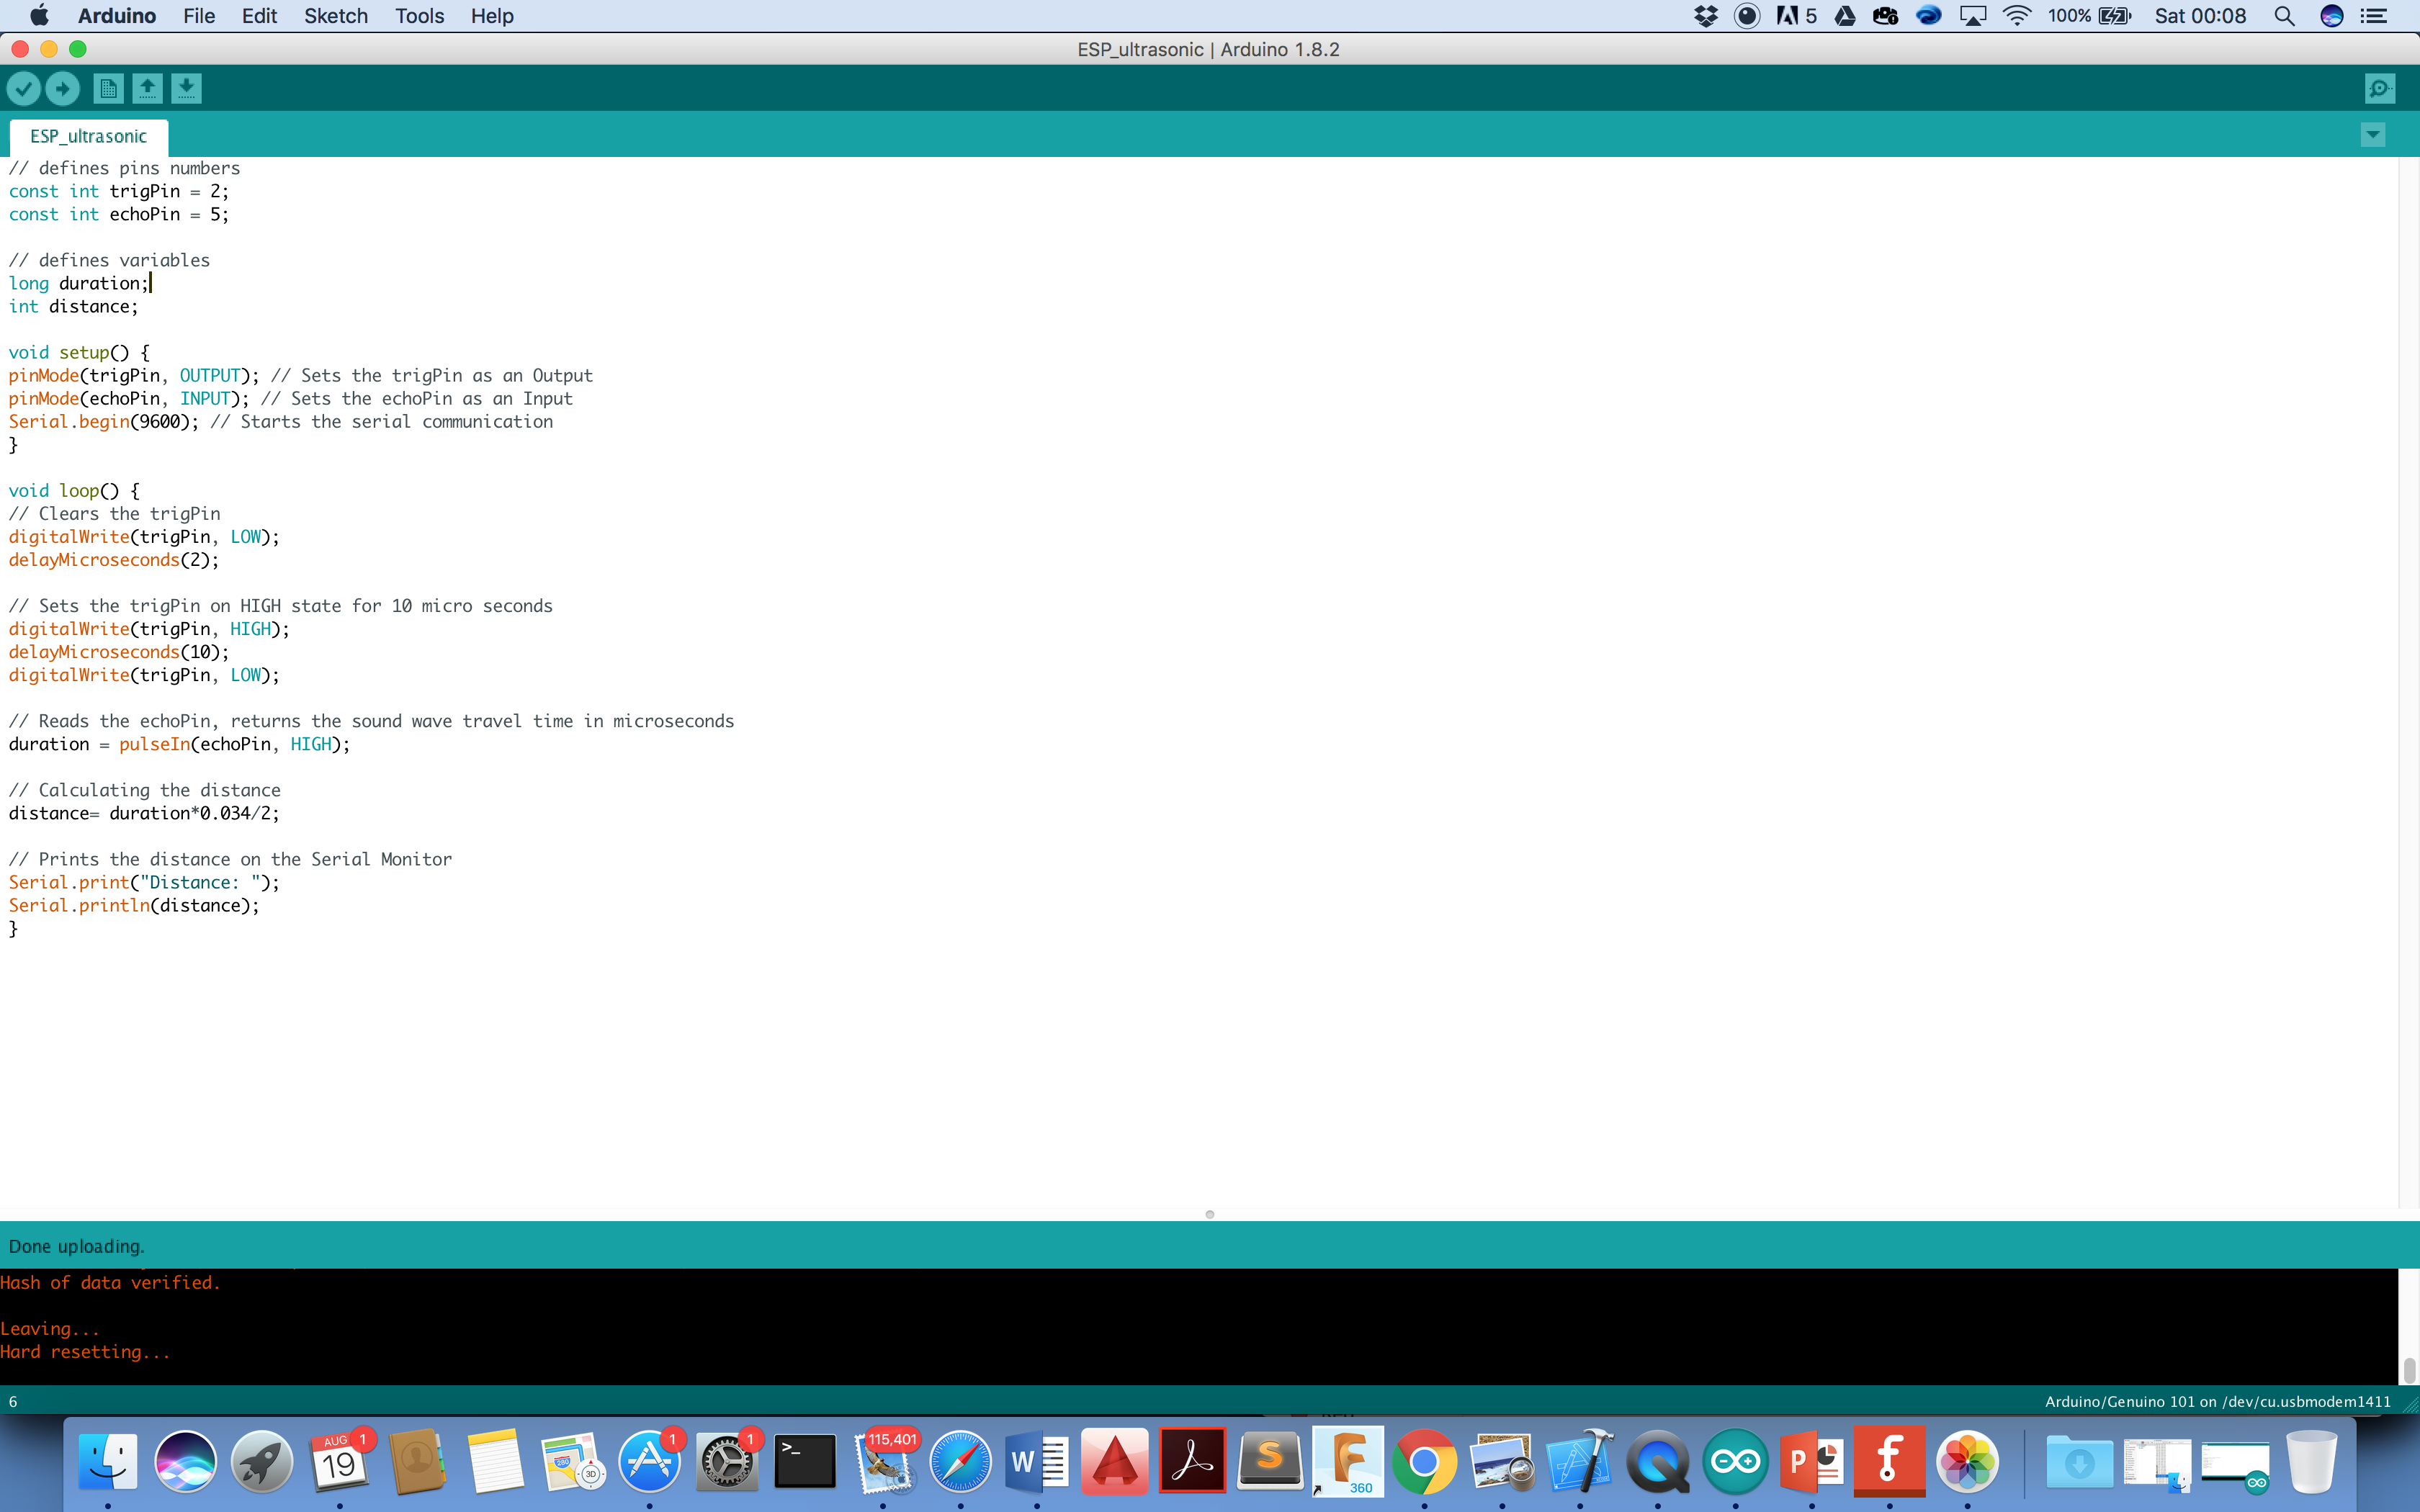Open Contacts book in the Dock
2420x1512 pixels.
click(417, 1462)
